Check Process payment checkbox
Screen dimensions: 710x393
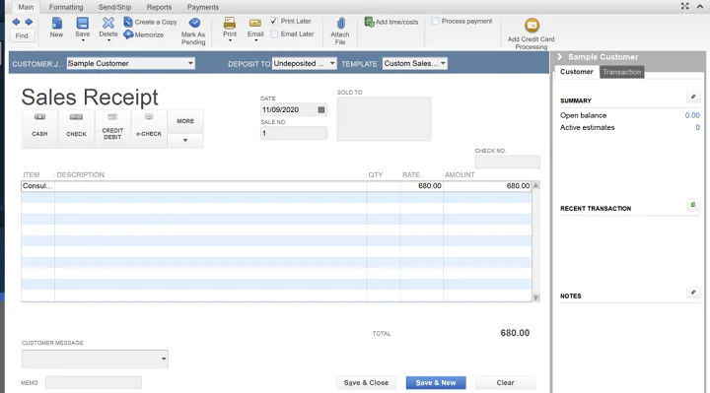tap(435, 21)
